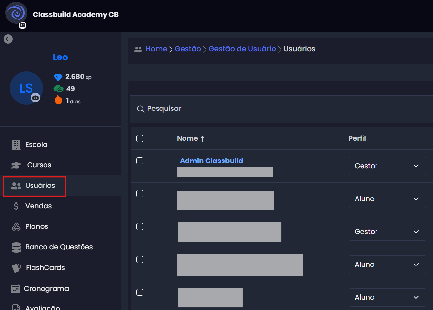This screenshot has width=433, height=310.
Task: Check the Admin Classbuild row checkbox
Action: tap(140, 161)
